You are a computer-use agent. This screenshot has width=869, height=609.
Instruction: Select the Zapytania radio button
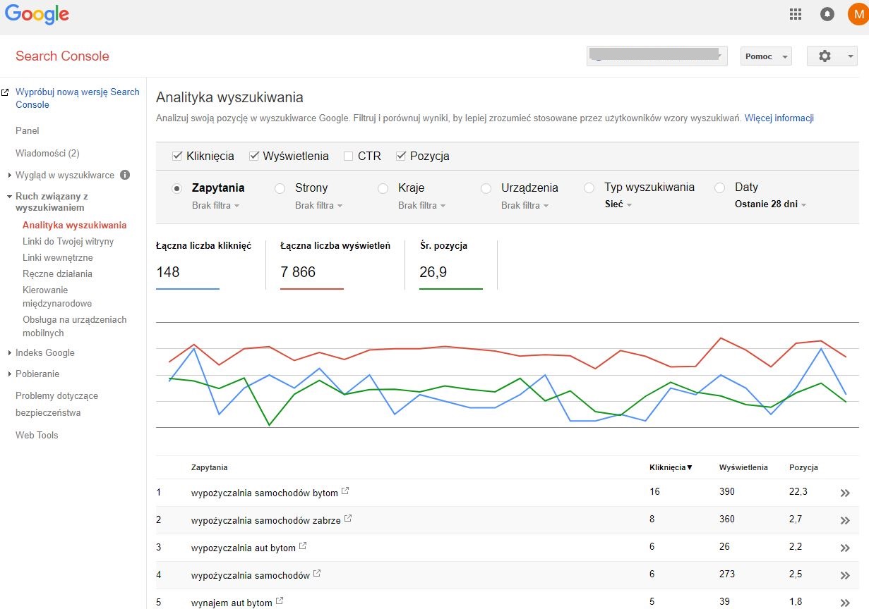pyautogui.click(x=177, y=188)
